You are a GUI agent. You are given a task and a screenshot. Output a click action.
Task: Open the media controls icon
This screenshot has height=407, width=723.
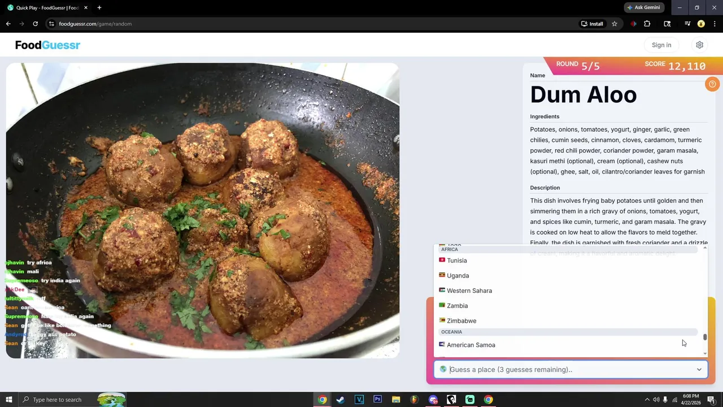click(687, 24)
